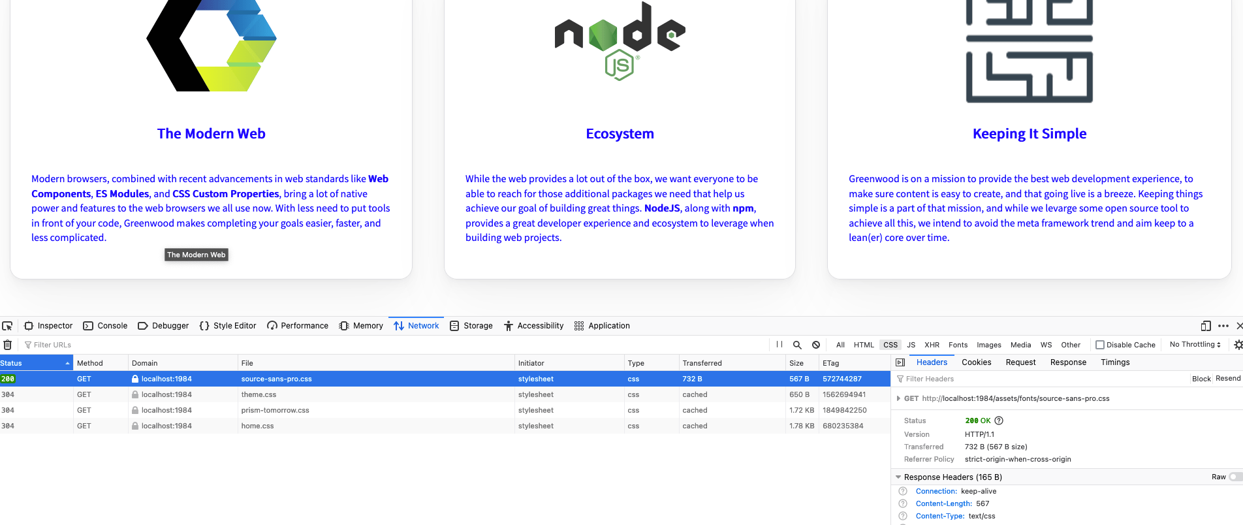1243x525 pixels.
Task: Toggle responsive design mode icon
Action: click(x=1206, y=326)
